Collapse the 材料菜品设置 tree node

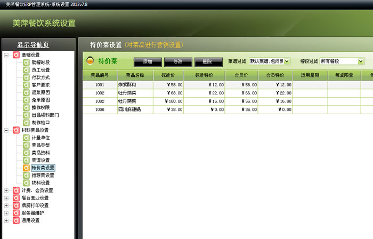[6, 130]
